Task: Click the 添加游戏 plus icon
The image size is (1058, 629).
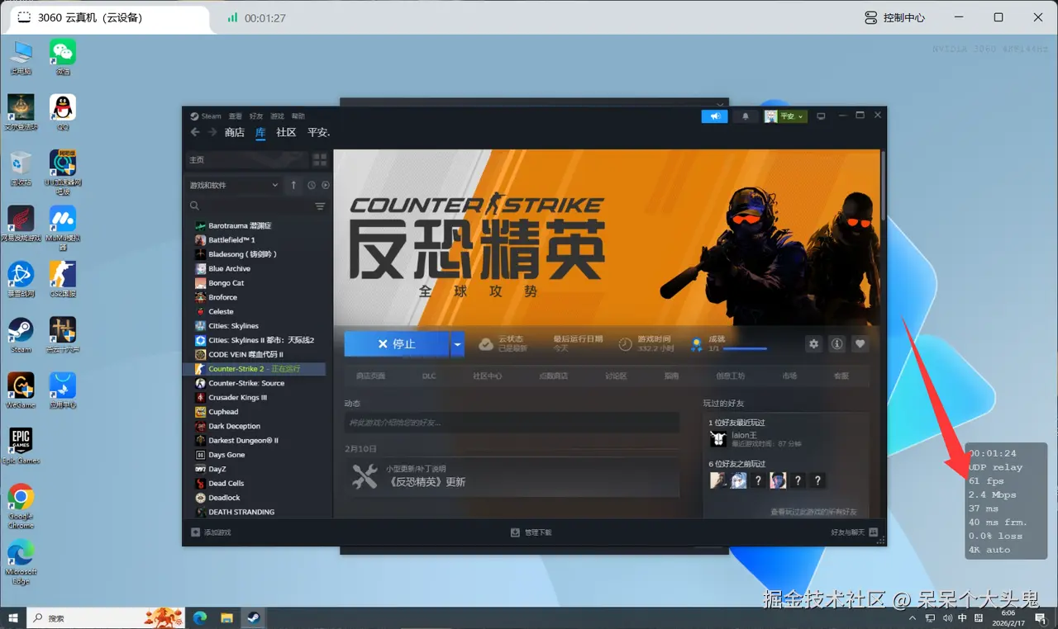Action: click(195, 532)
